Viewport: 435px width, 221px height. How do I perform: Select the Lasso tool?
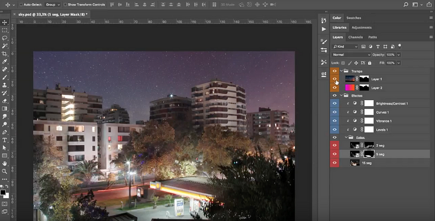pyautogui.click(x=4, y=38)
